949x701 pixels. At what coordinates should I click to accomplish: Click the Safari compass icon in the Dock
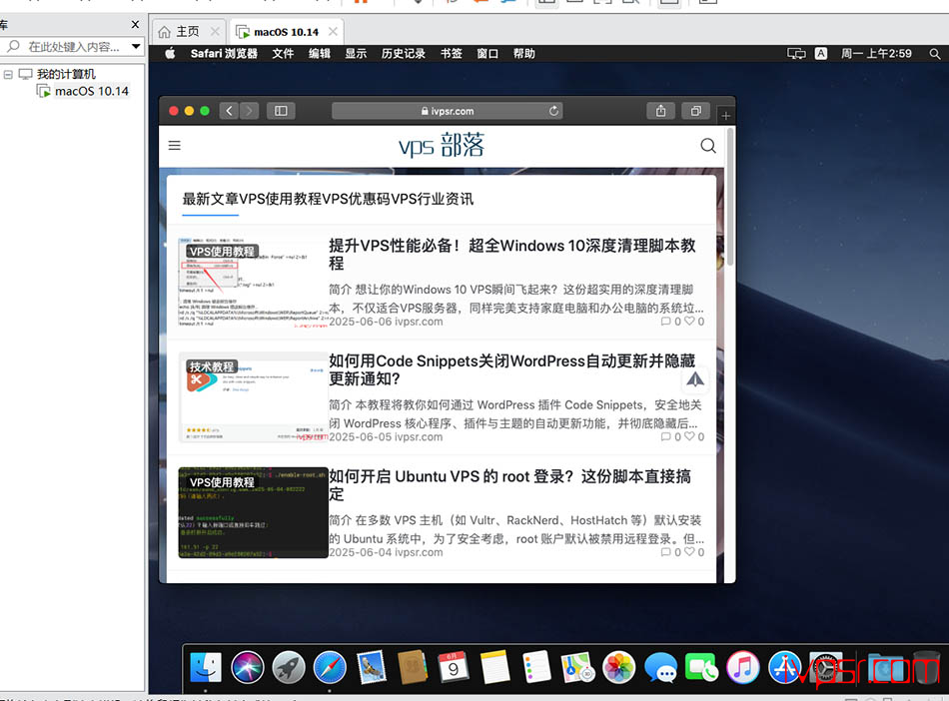330,668
